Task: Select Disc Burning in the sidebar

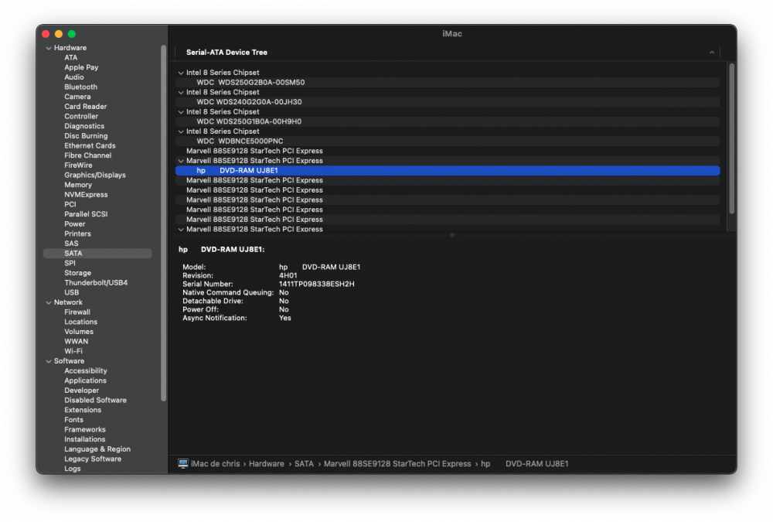Action: point(86,136)
